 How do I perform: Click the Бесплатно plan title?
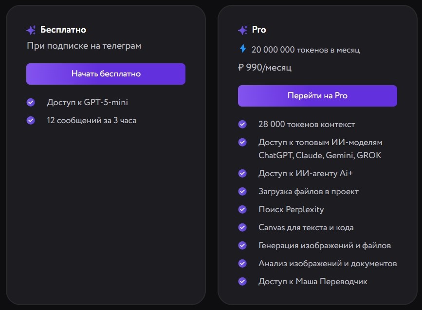pos(63,30)
